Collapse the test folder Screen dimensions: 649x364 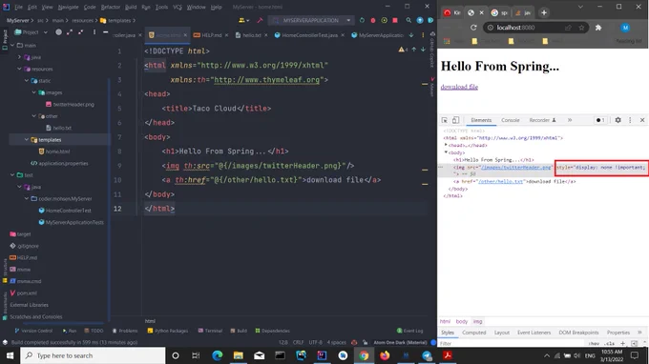(12, 174)
